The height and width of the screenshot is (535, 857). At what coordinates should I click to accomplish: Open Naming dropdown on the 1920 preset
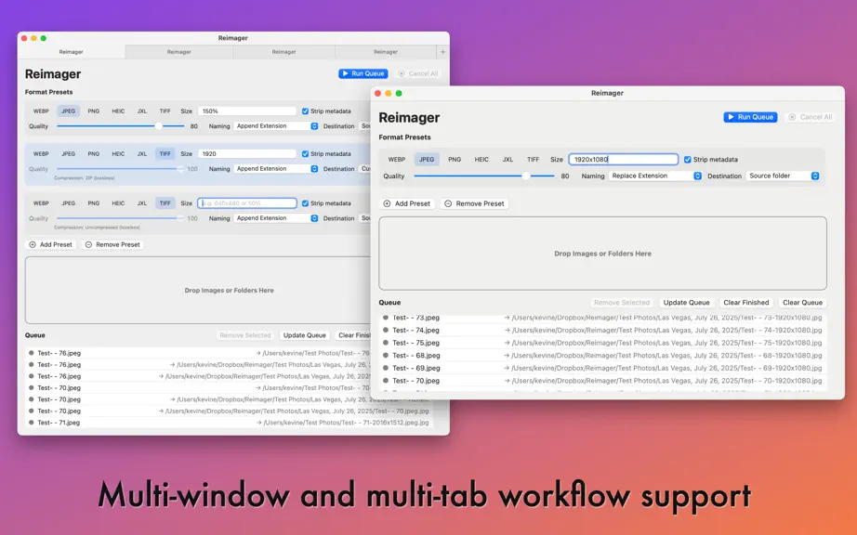pos(276,169)
